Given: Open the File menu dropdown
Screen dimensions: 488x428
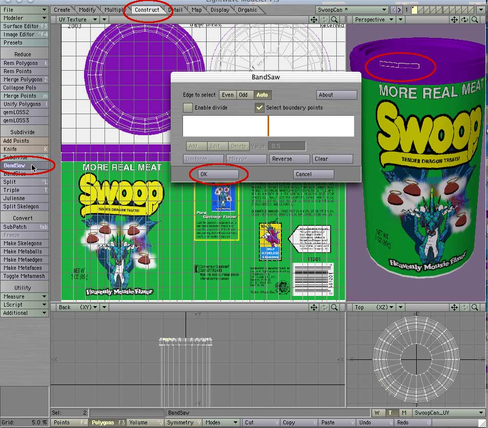Looking at the screenshot, I should [x=24, y=10].
